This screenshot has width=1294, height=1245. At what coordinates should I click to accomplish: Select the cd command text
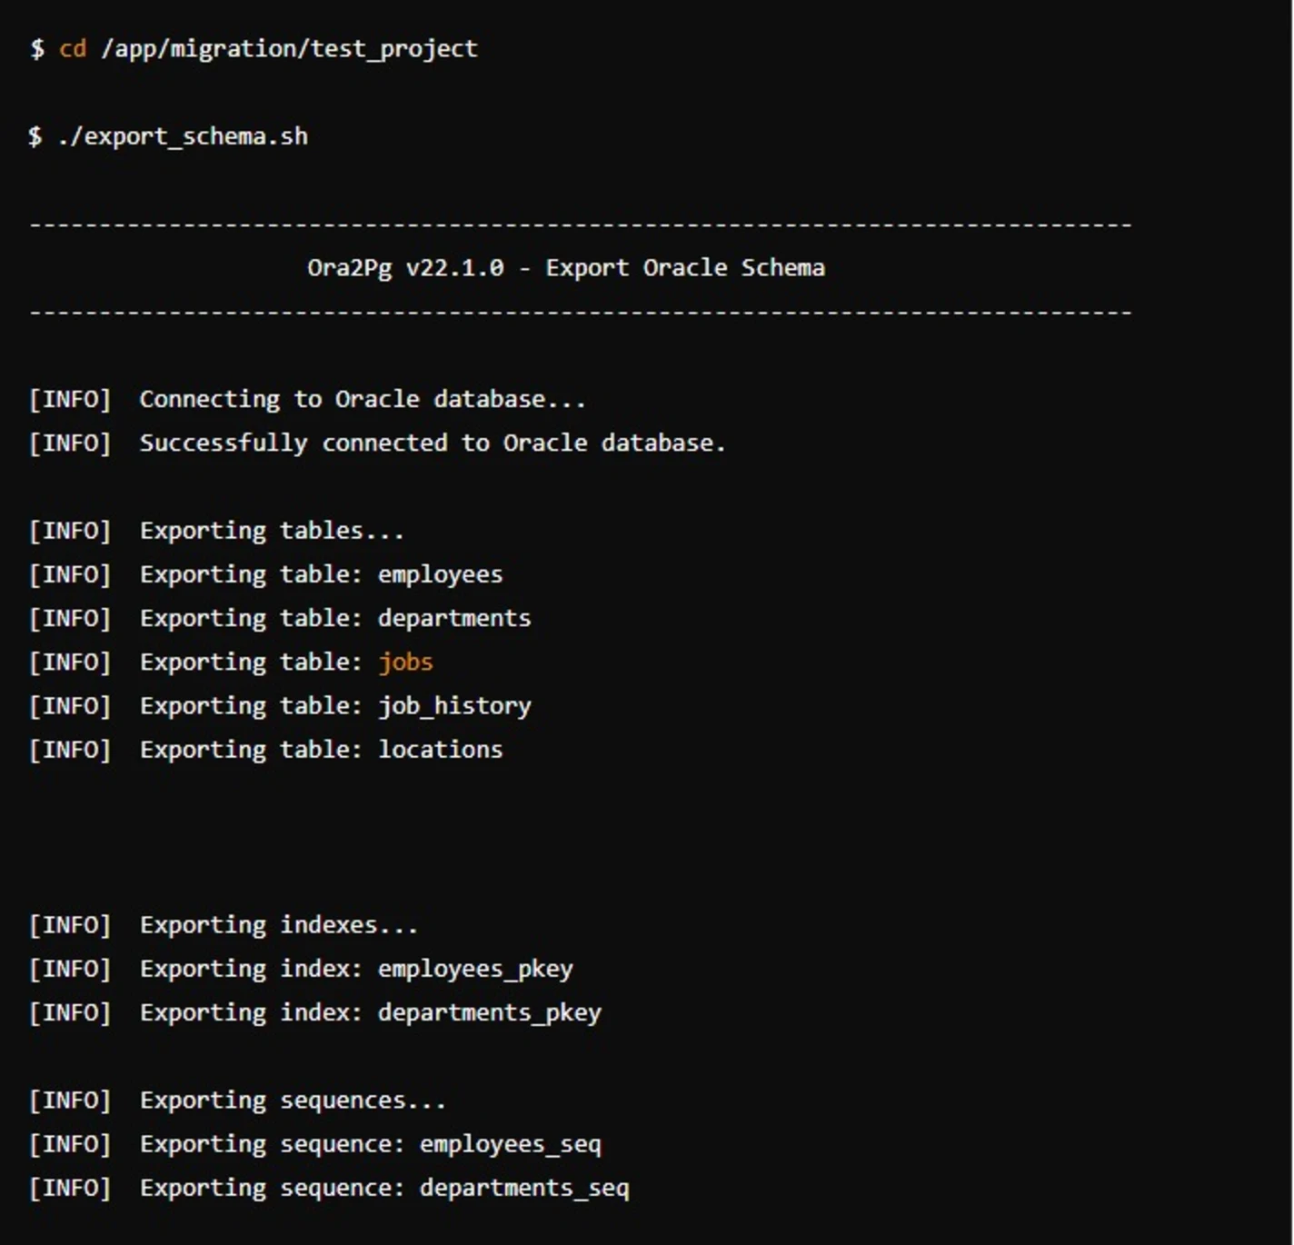click(73, 48)
